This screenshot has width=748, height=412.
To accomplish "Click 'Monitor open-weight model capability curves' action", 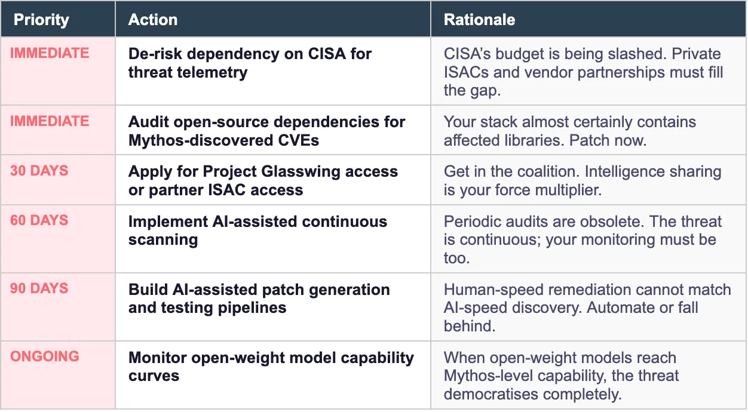I will tap(271, 367).
